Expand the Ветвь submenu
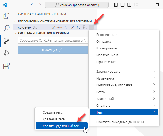This screenshot has width=163, height=136. [124, 92]
